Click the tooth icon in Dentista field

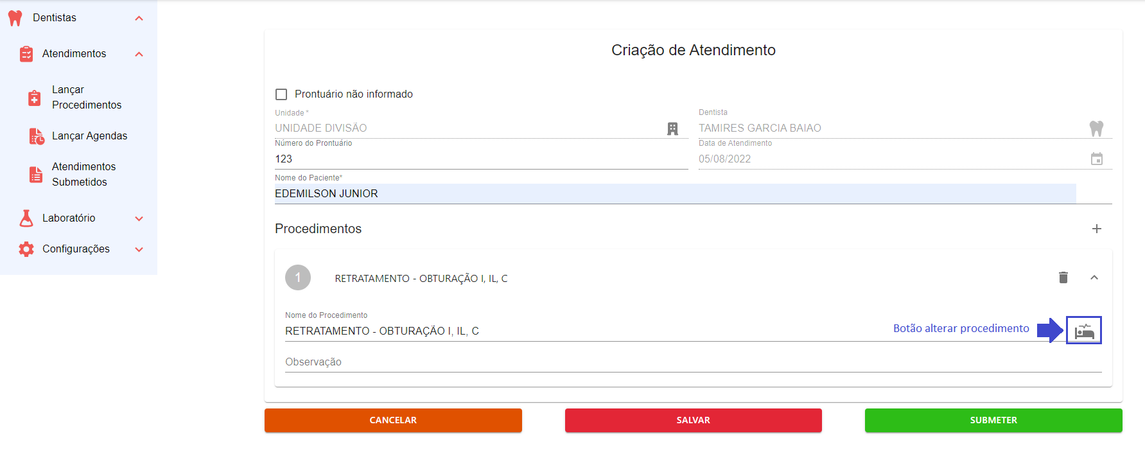pyautogui.click(x=1096, y=128)
